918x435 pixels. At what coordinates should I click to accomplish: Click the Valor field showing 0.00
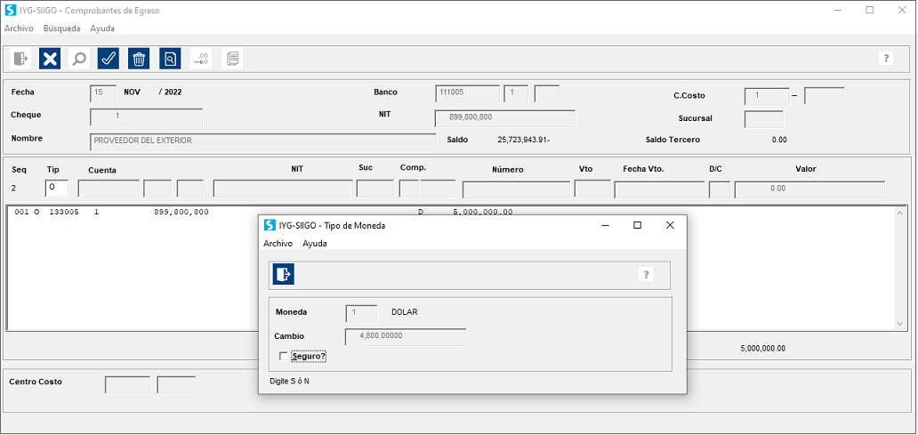809,189
